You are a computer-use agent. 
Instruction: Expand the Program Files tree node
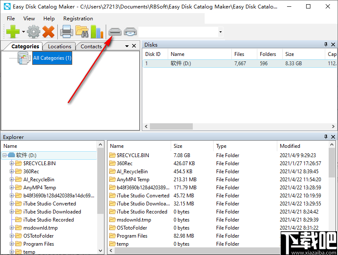[11, 244]
